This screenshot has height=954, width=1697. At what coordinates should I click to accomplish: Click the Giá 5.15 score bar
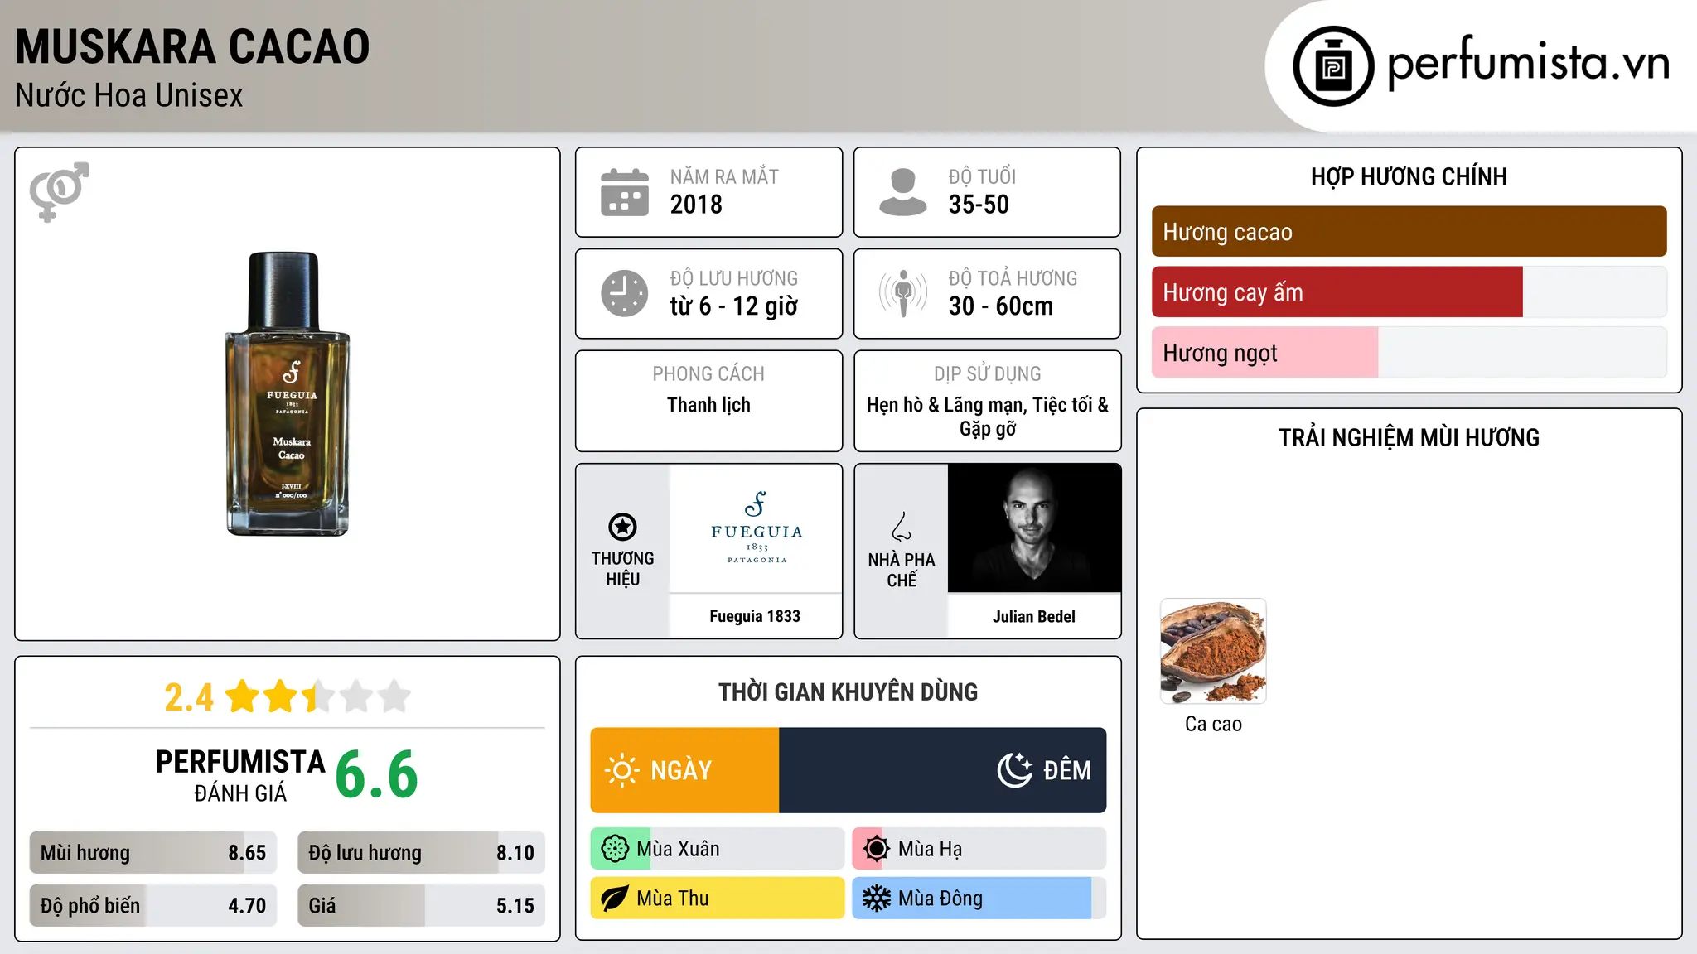421,906
